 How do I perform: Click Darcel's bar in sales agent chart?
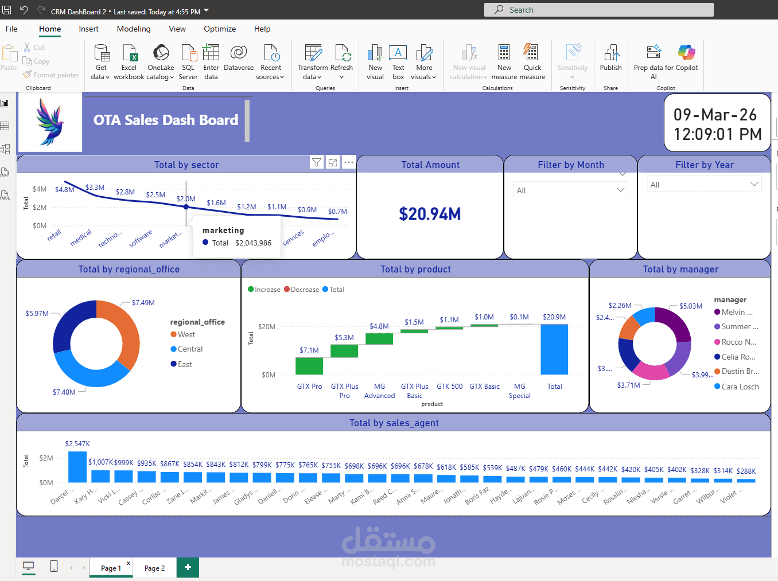(x=77, y=467)
